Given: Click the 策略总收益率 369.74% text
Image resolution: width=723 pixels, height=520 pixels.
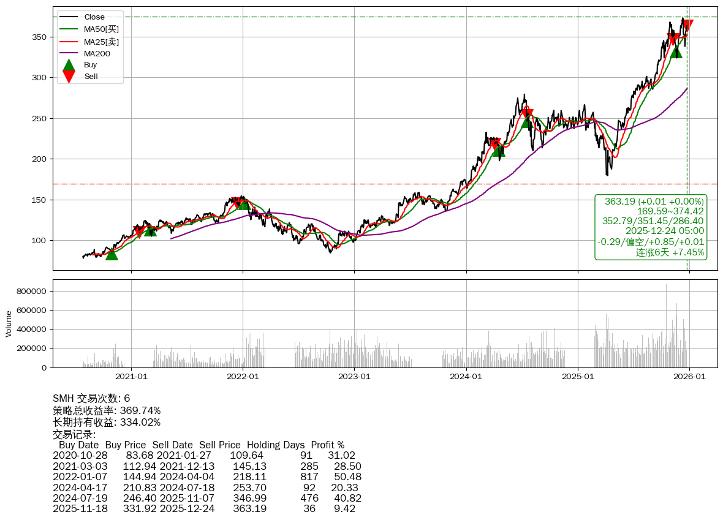Looking at the screenshot, I should click(x=107, y=410).
